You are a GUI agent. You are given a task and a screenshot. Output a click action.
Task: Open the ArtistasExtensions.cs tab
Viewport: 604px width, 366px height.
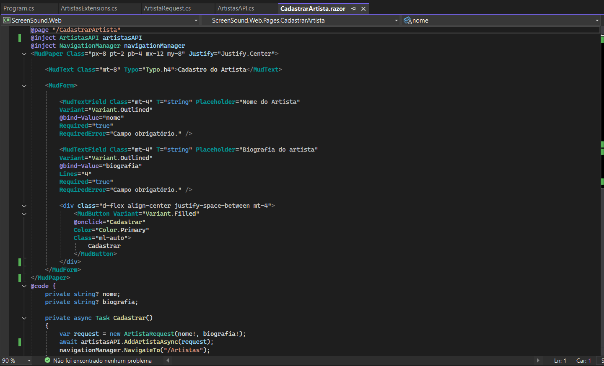point(89,8)
